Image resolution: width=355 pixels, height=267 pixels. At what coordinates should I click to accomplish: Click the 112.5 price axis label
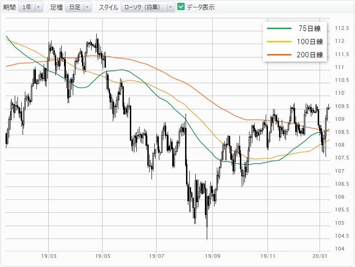pyautogui.click(x=342, y=28)
